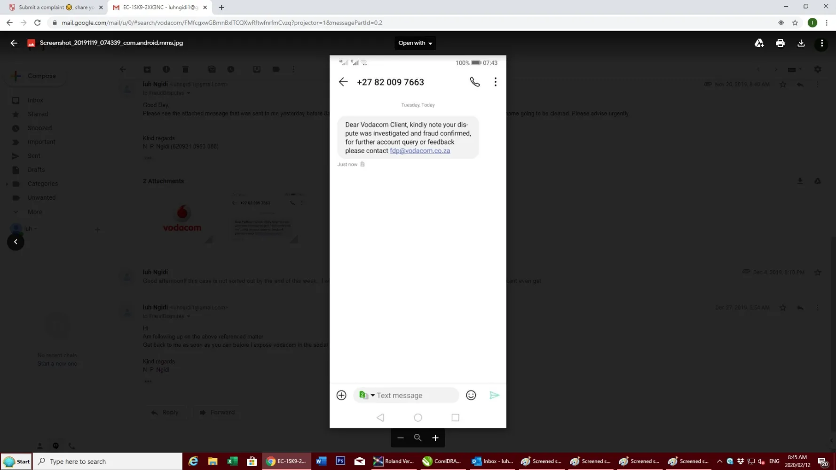Star the Dec 4 email message
This screenshot has width=836, height=470.
pyautogui.click(x=818, y=272)
